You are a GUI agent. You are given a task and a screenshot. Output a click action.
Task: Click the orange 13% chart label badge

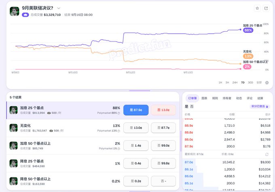click(248, 56)
